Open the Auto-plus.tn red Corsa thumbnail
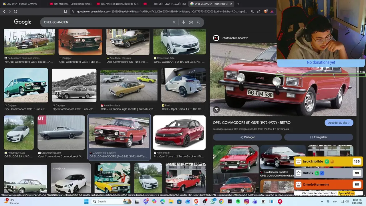Viewport: 366px width, 206px height. coord(179,132)
